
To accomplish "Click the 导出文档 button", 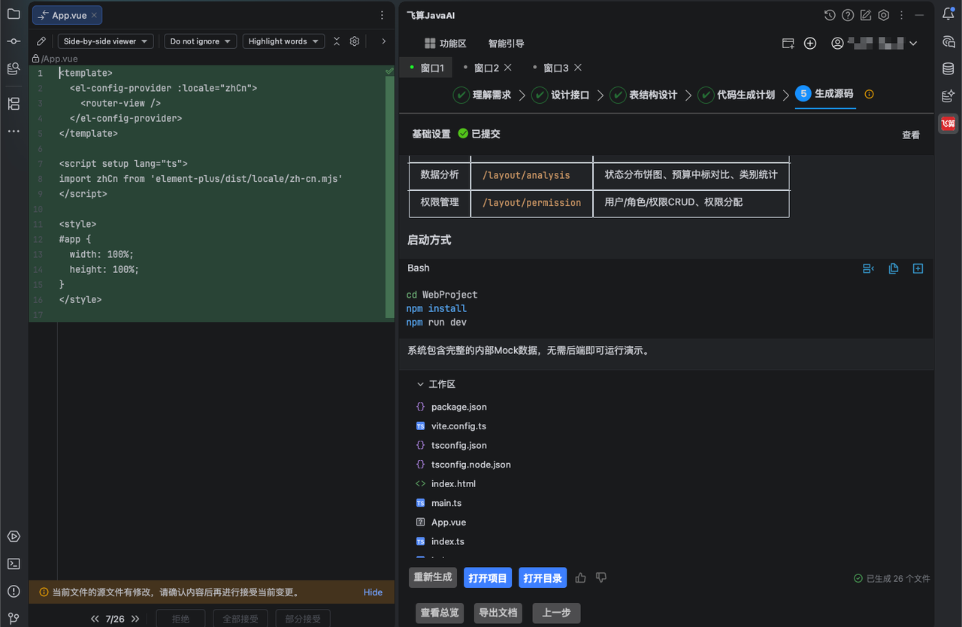I will pyautogui.click(x=498, y=613).
